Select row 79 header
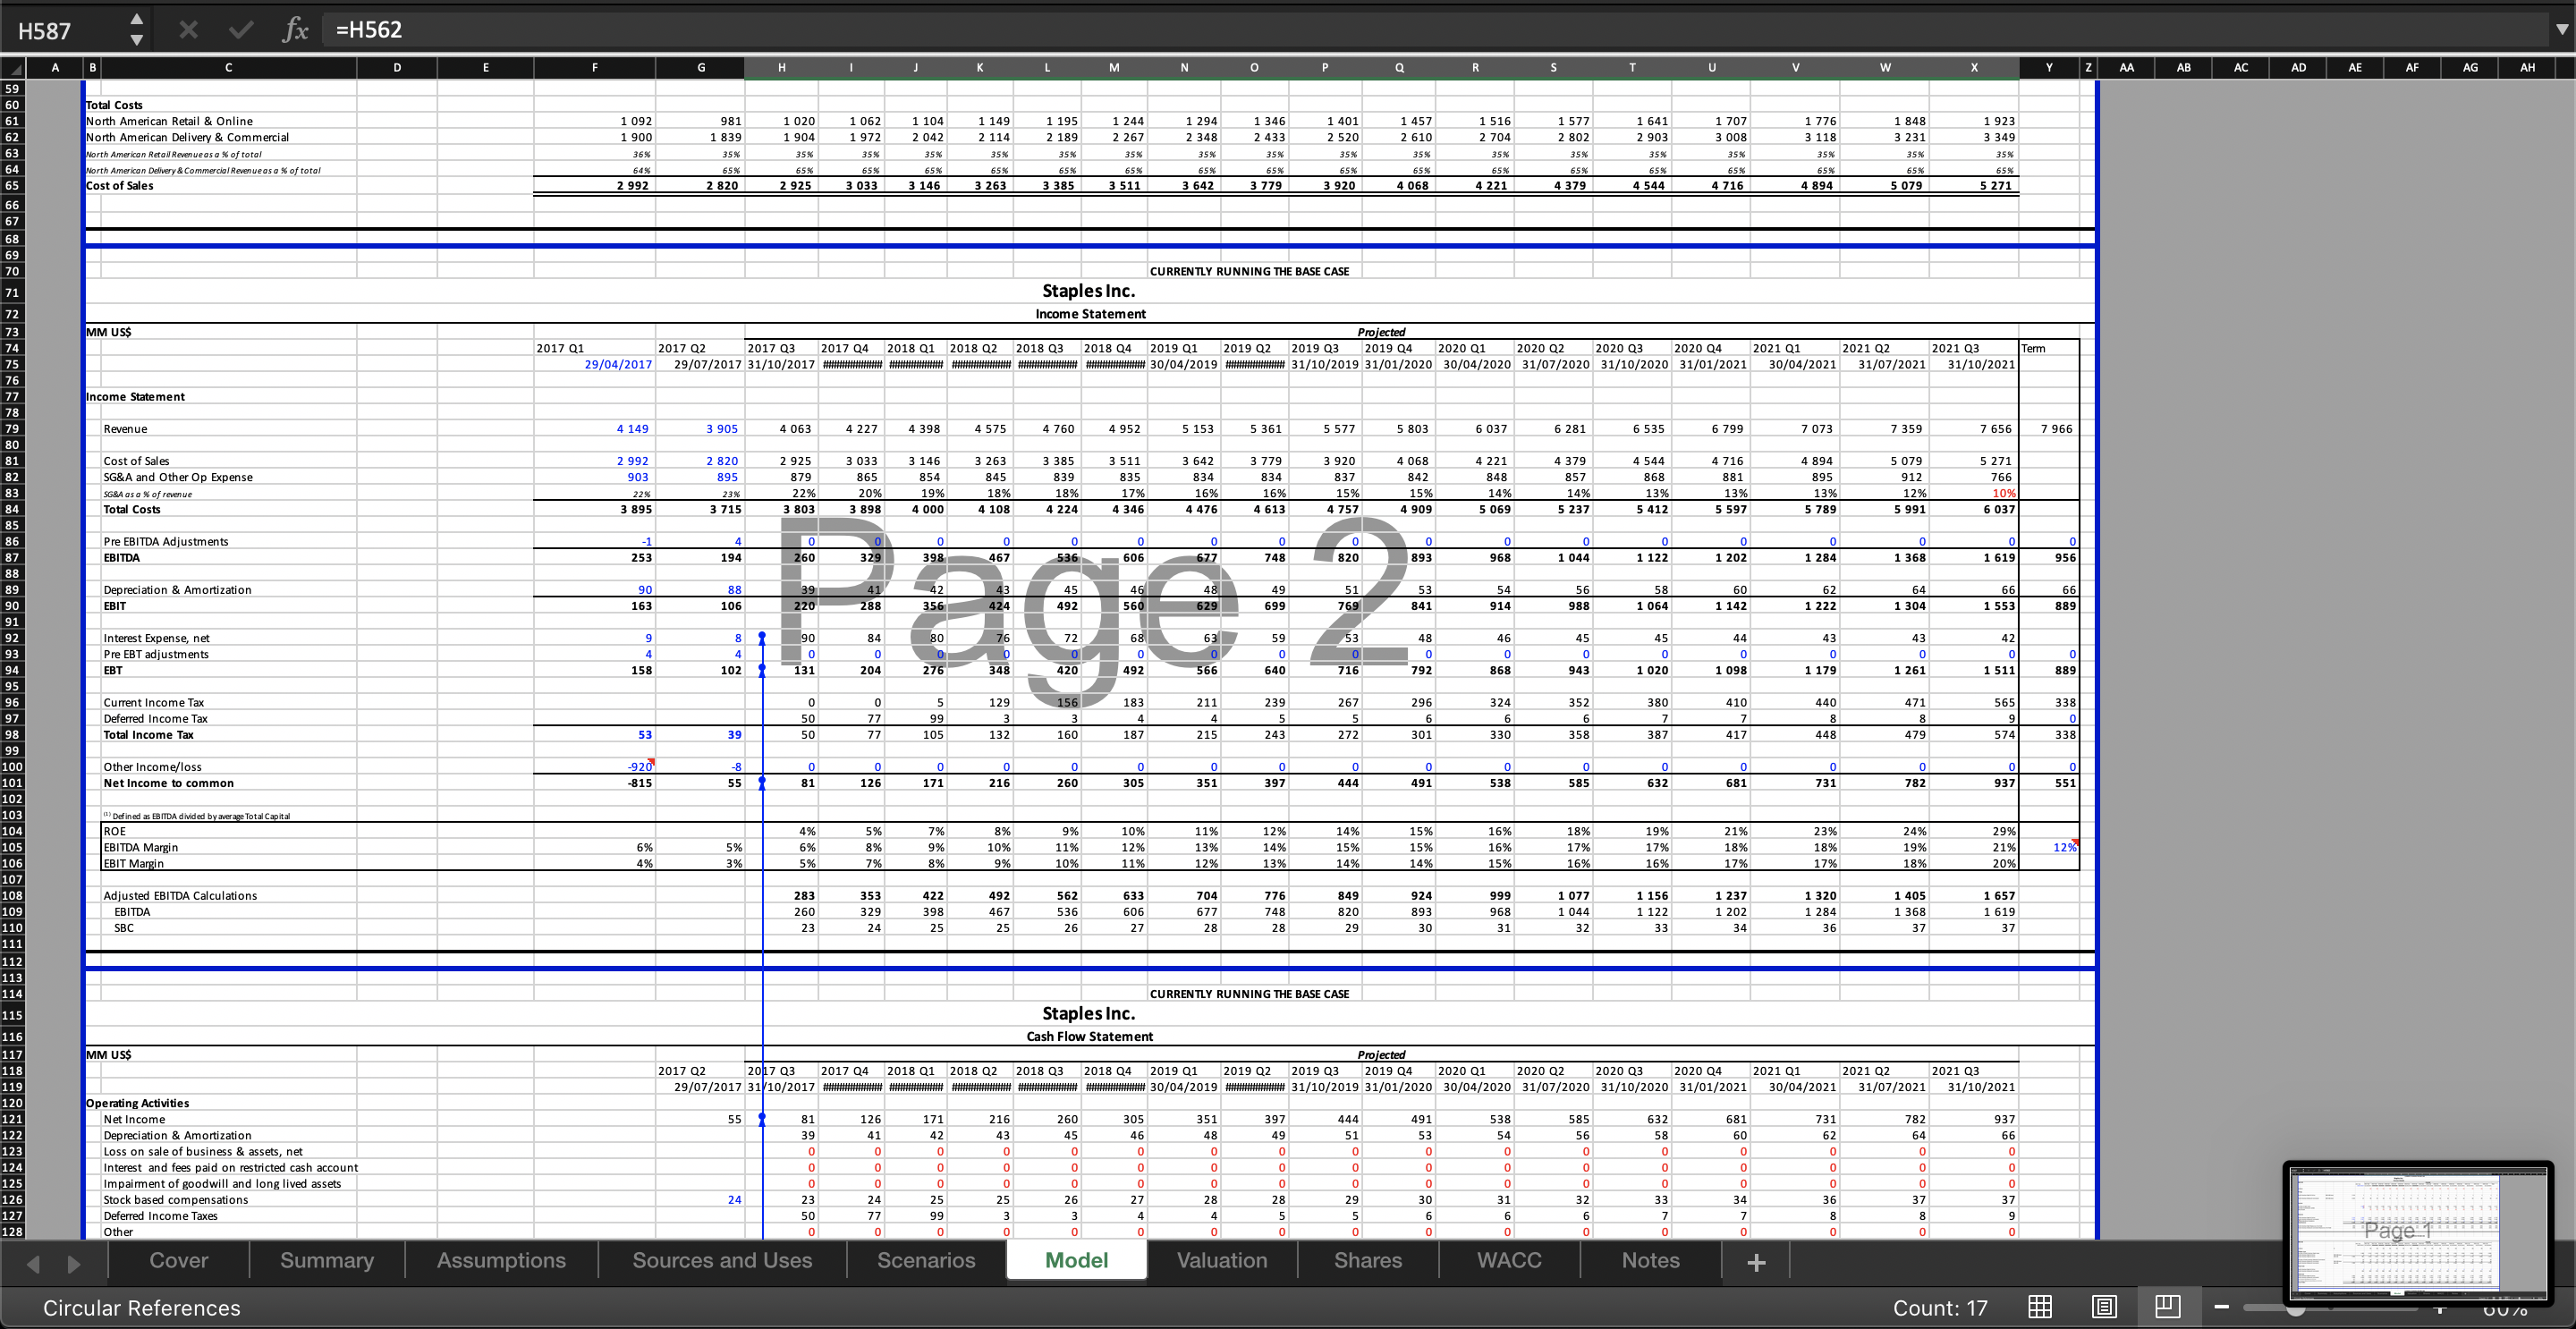The width and height of the screenshot is (2576, 1329). tap(12, 429)
